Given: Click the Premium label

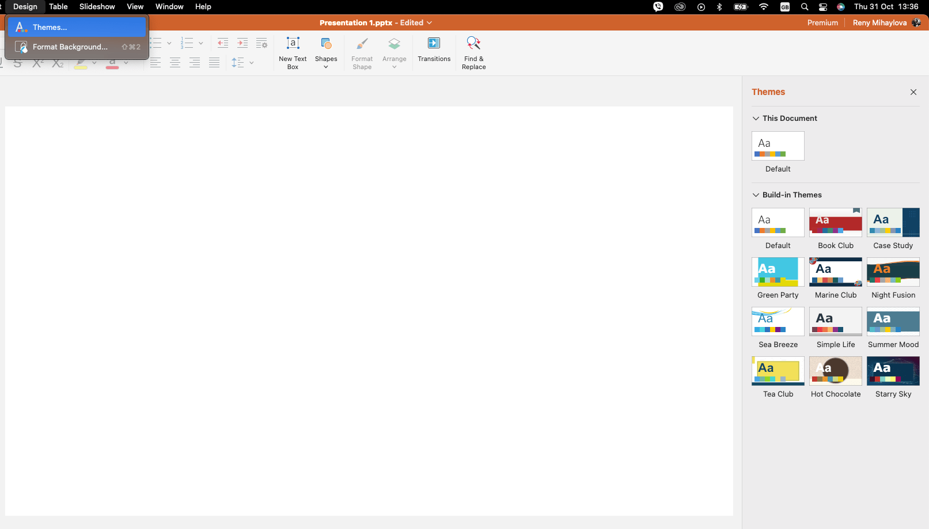Looking at the screenshot, I should coord(822,22).
